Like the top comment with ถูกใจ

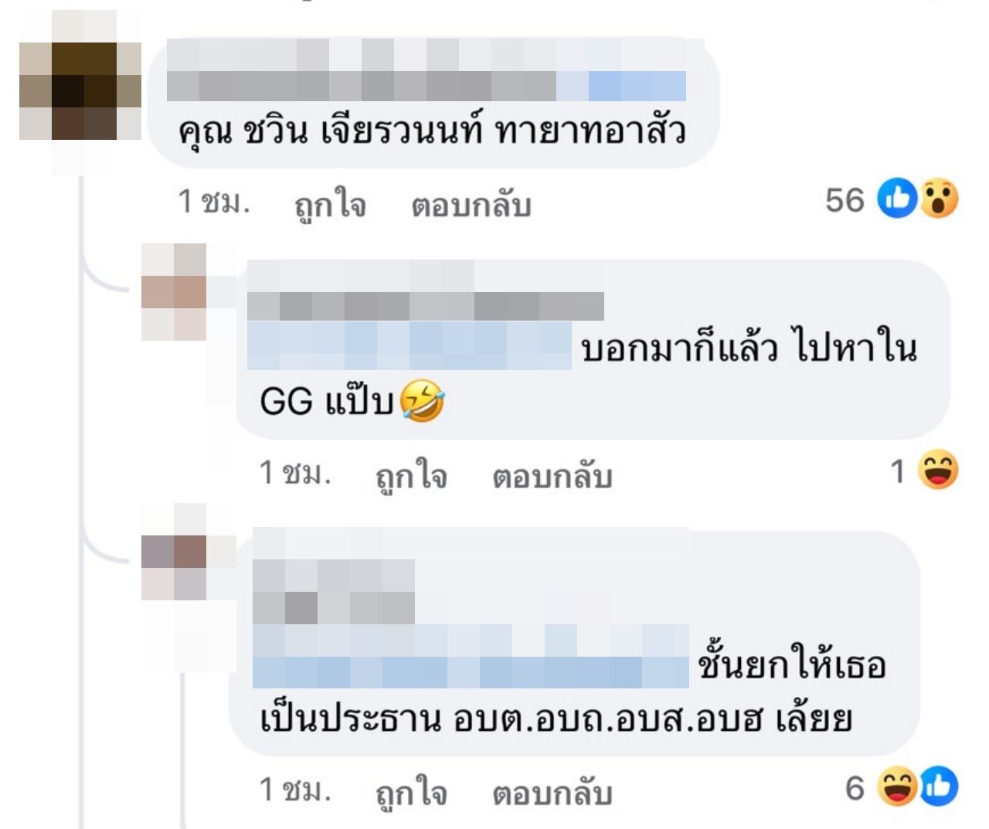(330, 206)
